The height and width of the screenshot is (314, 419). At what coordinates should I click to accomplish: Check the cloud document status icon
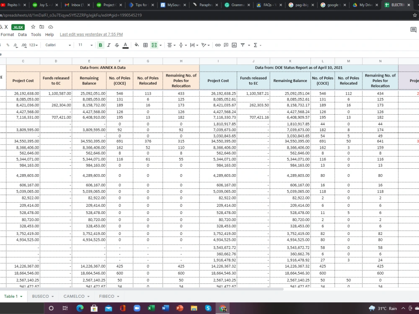point(51,27)
